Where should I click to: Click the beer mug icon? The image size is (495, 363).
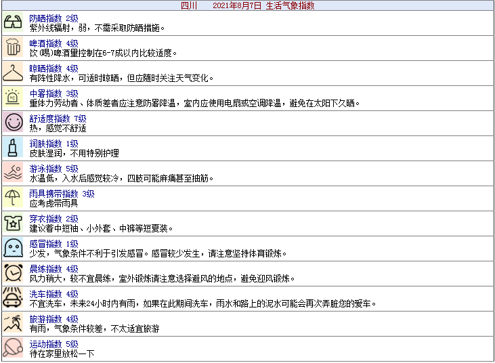pyautogui.click(x=14, y=48)
